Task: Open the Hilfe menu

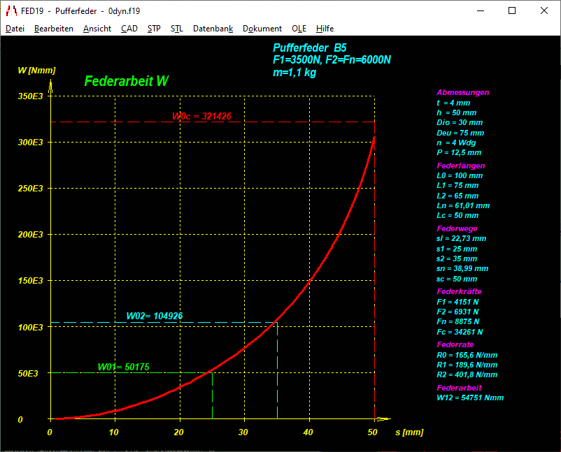Action: pyautogui.click(x=325, y=29)
